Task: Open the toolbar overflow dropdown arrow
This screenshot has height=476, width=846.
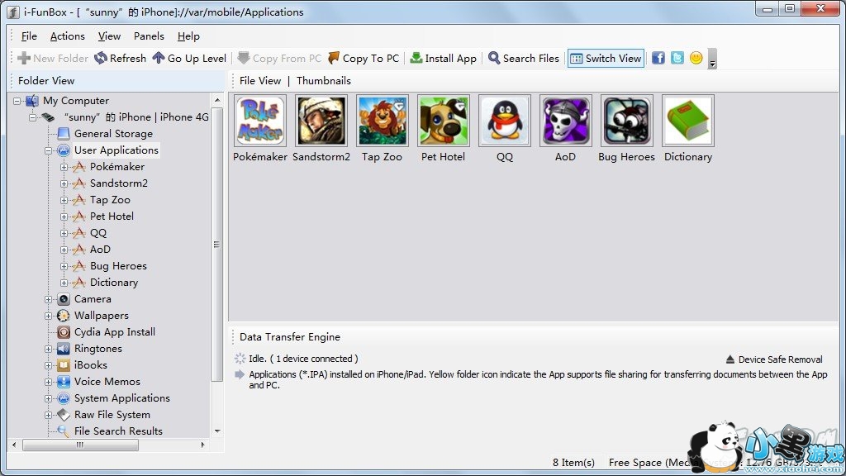Action: click(x=712, y=59)
